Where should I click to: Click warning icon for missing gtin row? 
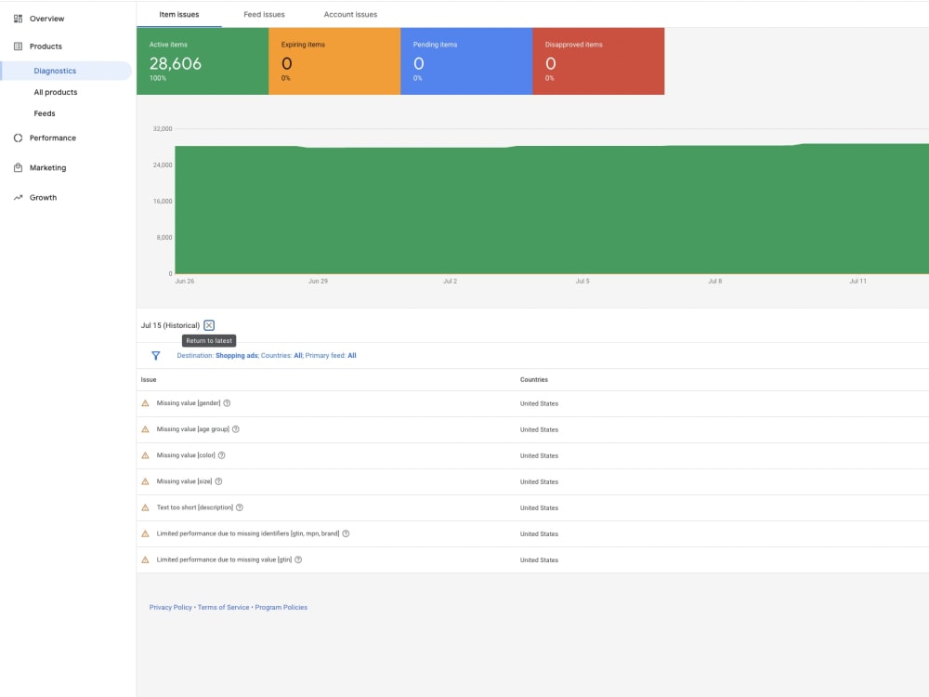point(145,559)
